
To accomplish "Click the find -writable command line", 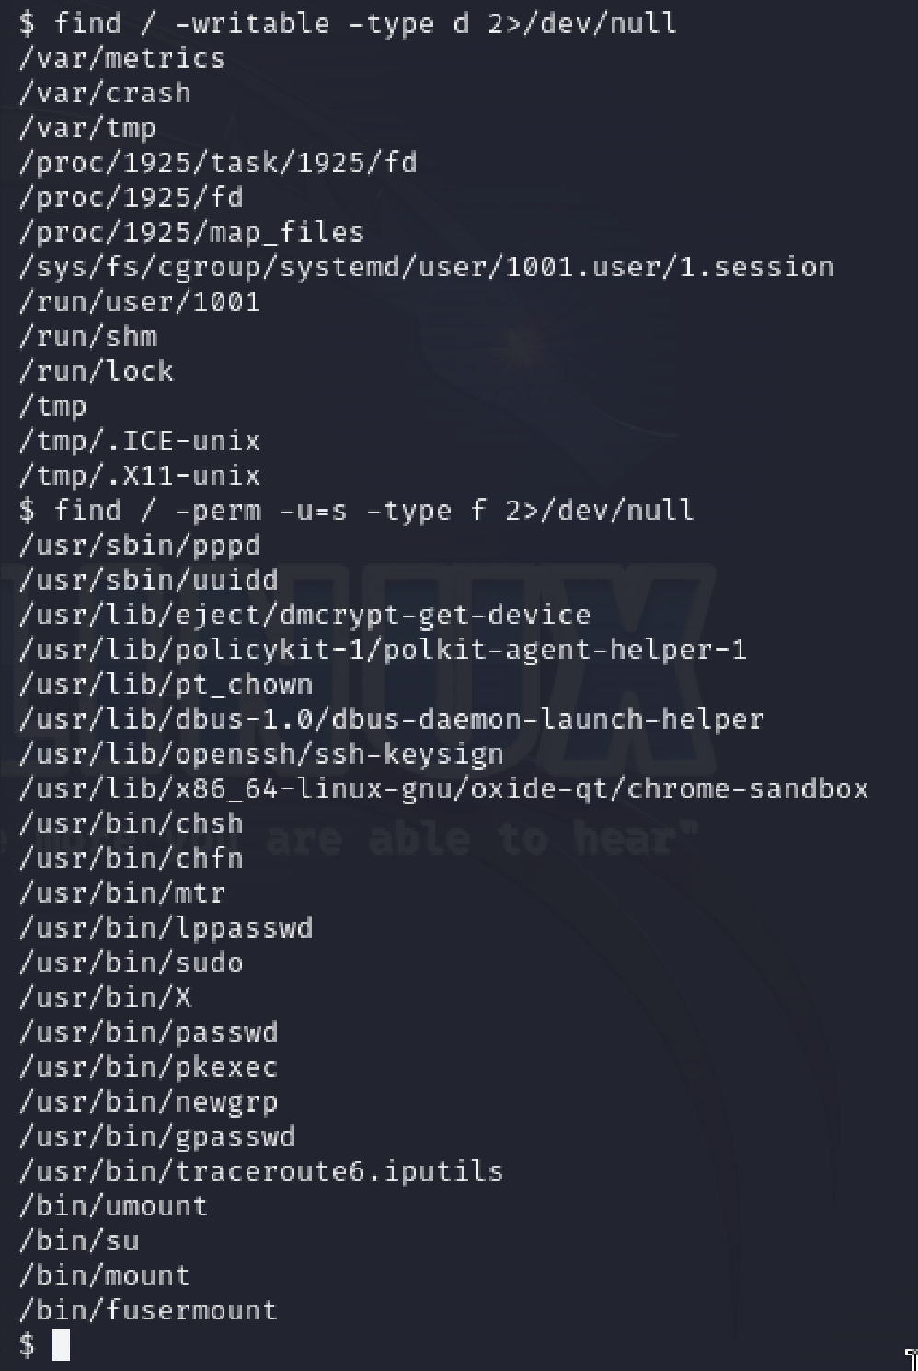I will (x=348, y=23).
